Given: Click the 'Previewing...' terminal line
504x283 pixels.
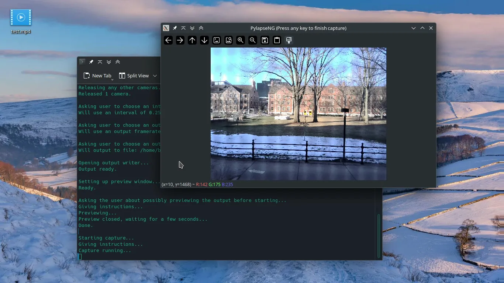Looking at the screenshot, I should (97, 213).
